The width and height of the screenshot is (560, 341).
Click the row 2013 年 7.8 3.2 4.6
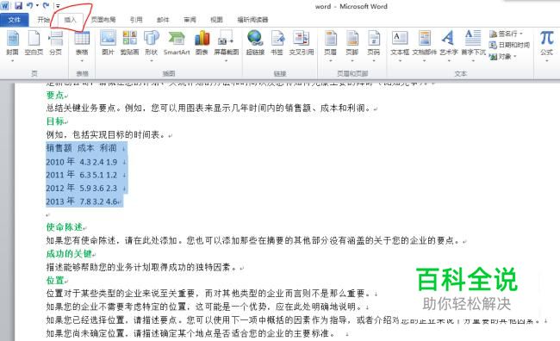point(83,201)
